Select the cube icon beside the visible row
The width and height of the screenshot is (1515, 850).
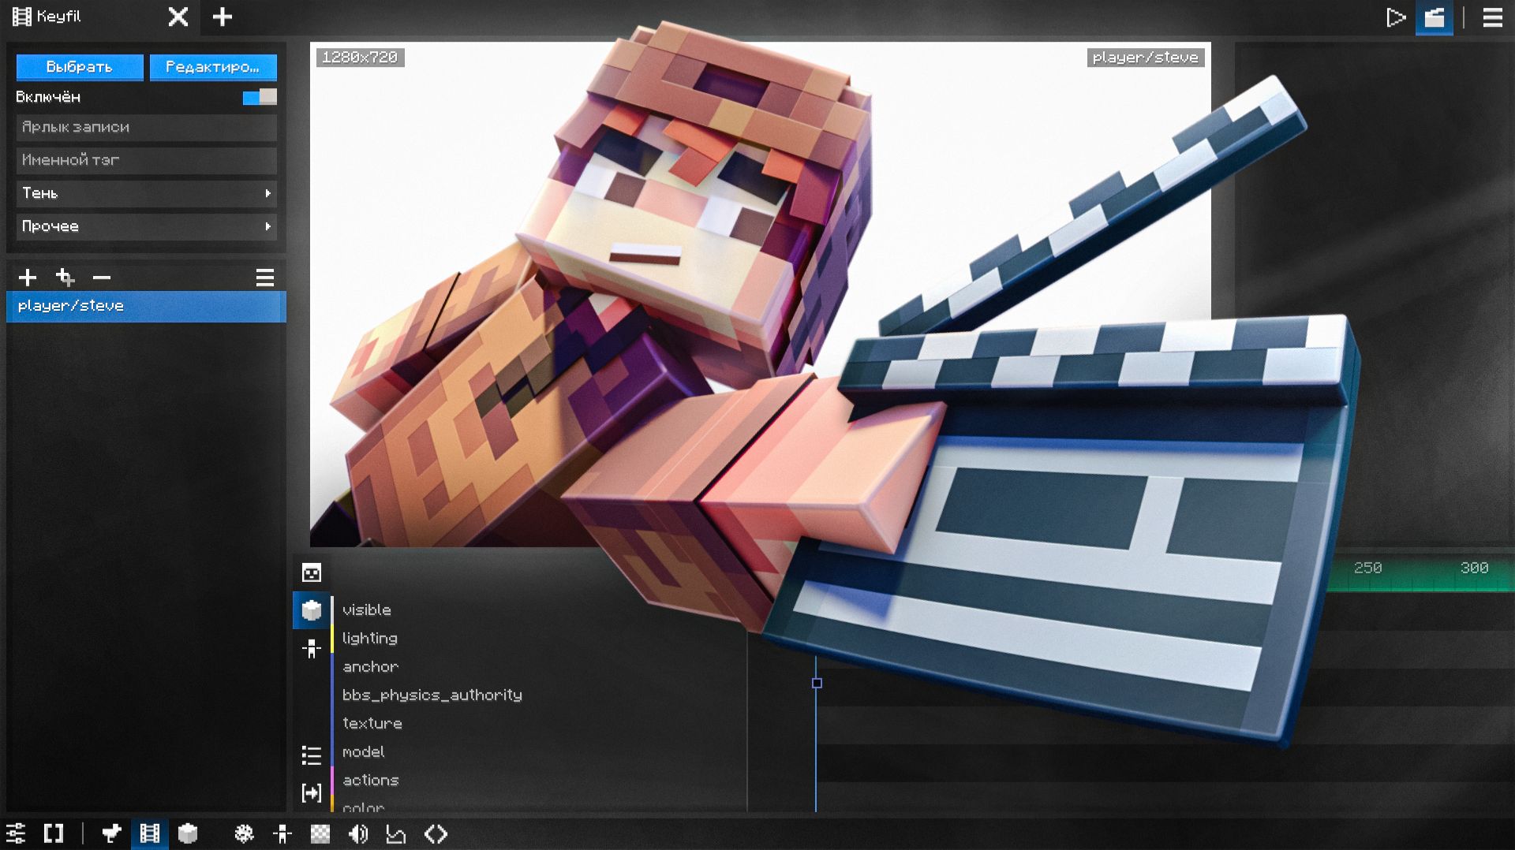pyautogui.click(x=312, y=610)
